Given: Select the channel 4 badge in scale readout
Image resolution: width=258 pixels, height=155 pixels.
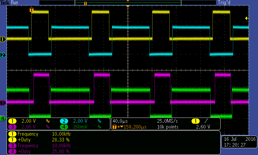Looking at the screenshot, I should point(64,127).
